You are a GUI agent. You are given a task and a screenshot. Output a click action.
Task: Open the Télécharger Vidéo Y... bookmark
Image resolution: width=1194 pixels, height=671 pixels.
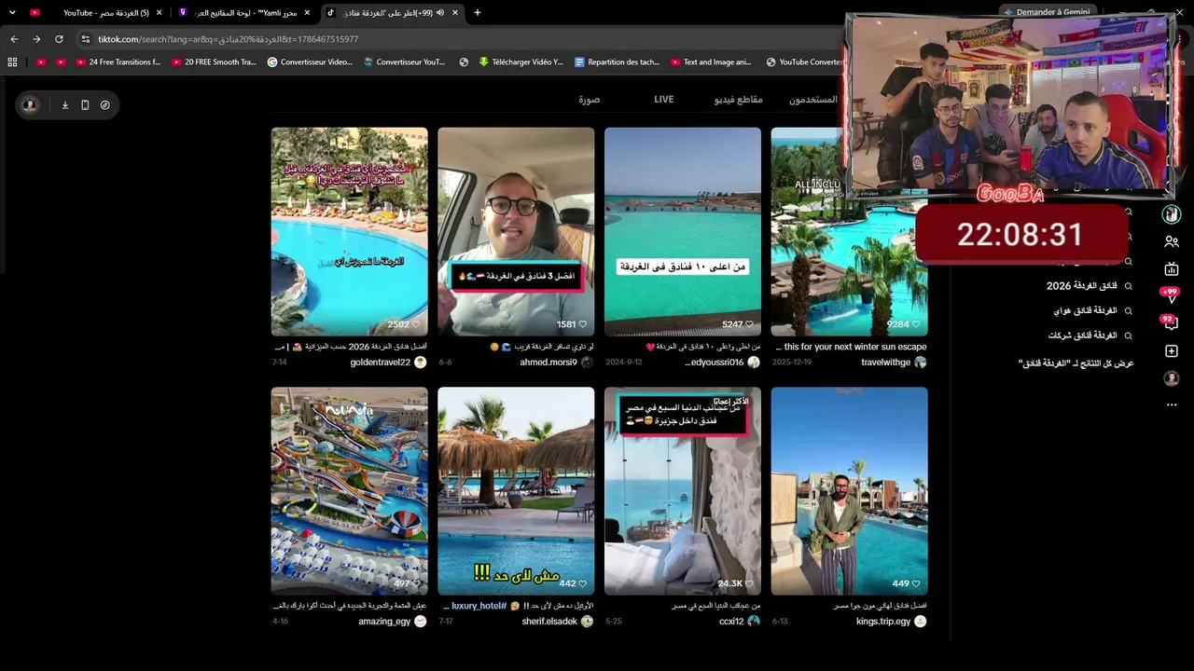click(521, 62)
